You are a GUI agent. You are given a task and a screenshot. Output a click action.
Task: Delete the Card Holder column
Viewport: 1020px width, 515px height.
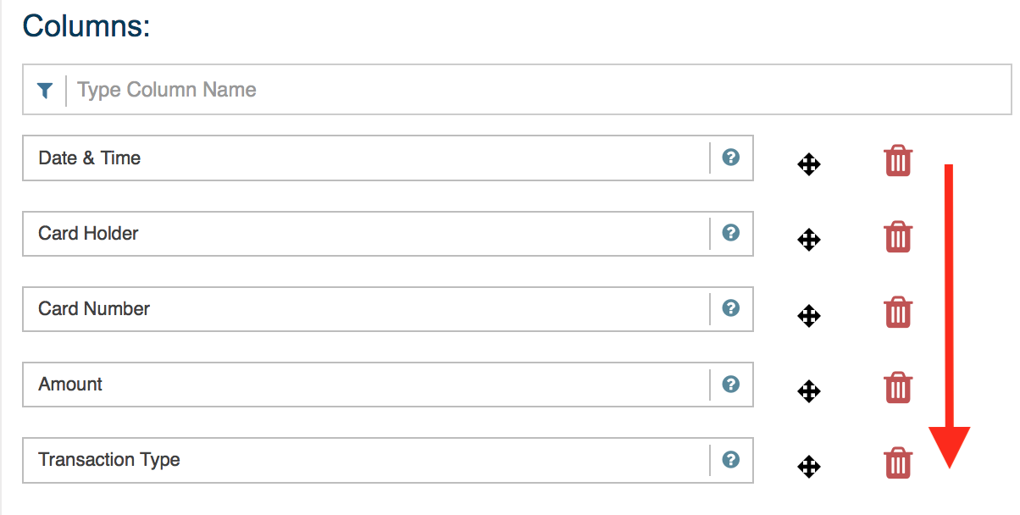tap(898, 235)
